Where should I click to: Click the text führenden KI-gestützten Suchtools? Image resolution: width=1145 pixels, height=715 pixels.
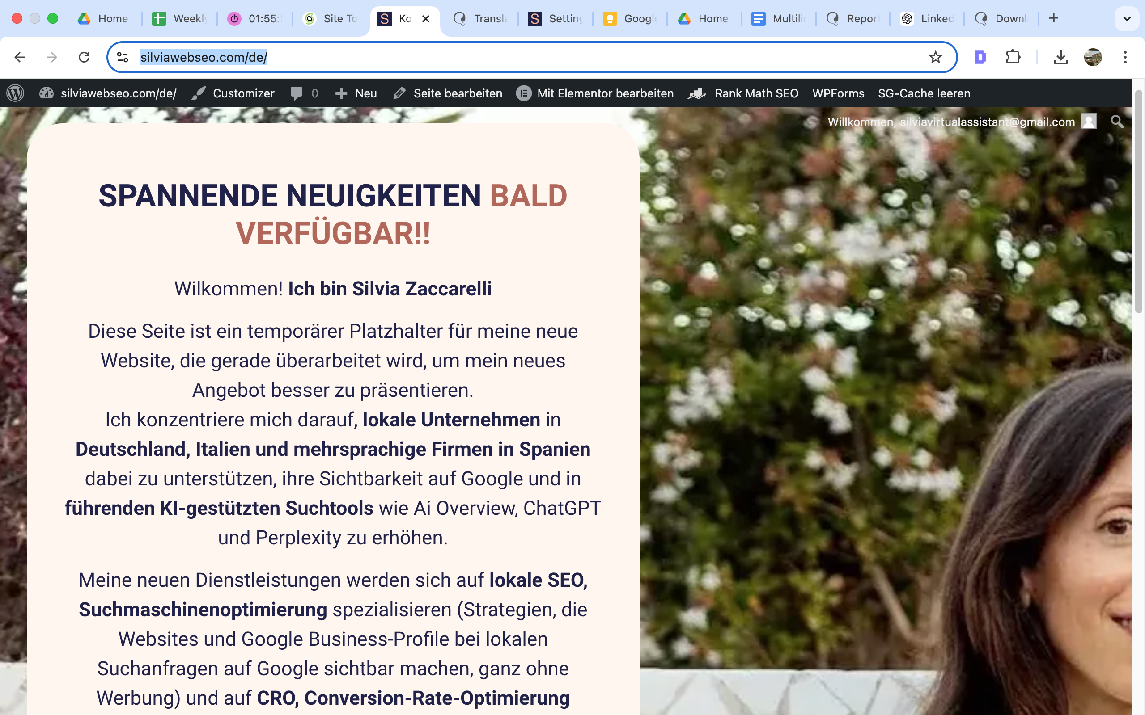(219, 508)
